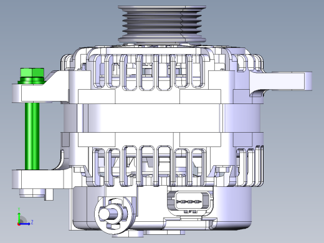This screenshot has height=243, width=324.
Task: Click the right-side mounting ear
Action: 282,82
